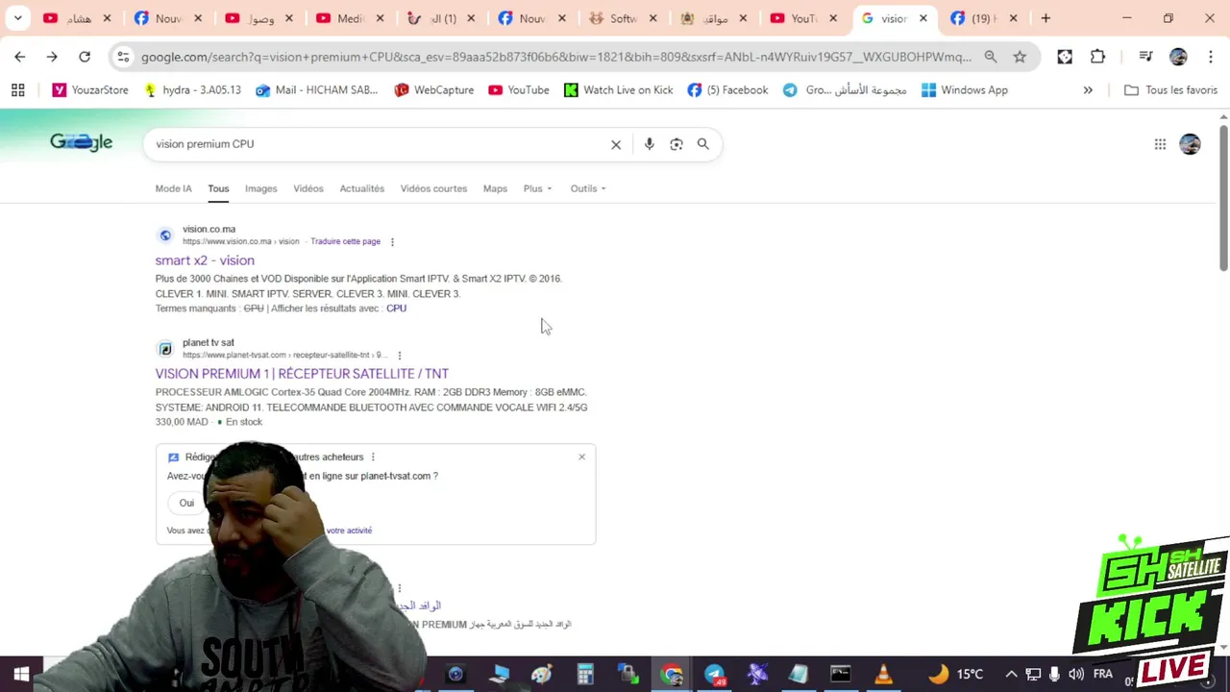Open the media control icon in Chrome toolbar
This screenshot has width=1230, height=692.
[x=1144, y=57]
